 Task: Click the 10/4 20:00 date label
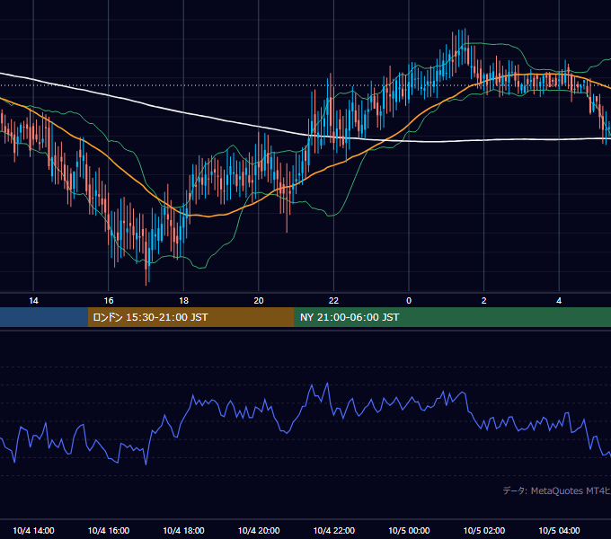259,530
